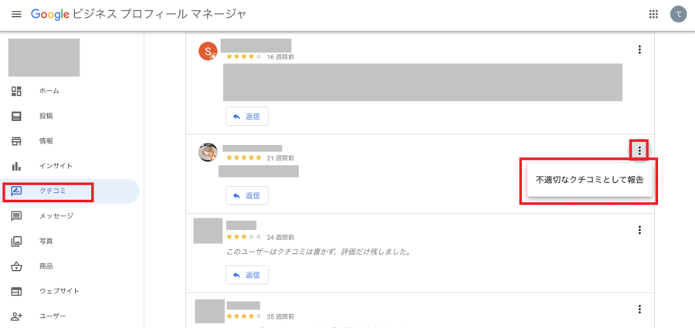Click 返信 under the 24 週間前 review
Screen dimensions: 695x328
coord(247,275)
